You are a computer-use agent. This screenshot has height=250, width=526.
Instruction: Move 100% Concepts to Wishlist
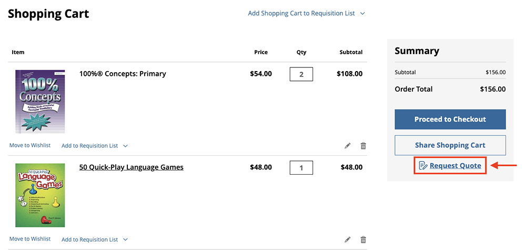pyautogui.click(x=30, y=145)
